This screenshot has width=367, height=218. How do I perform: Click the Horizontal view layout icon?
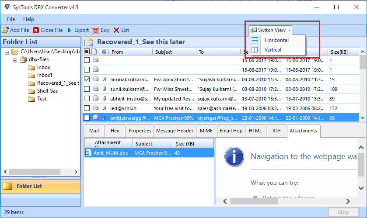pos(255,40)
